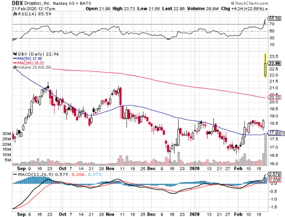Click the Open 21.99 value
Image resolution: width=285 pixels, height=217 pixels.
point(98,9)
